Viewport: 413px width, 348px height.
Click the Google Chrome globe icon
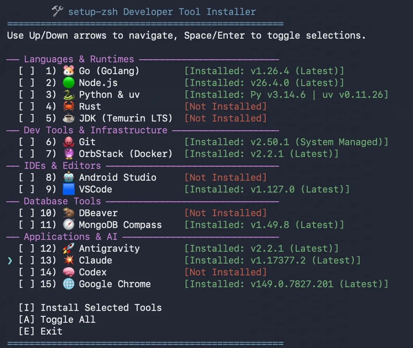68,284
